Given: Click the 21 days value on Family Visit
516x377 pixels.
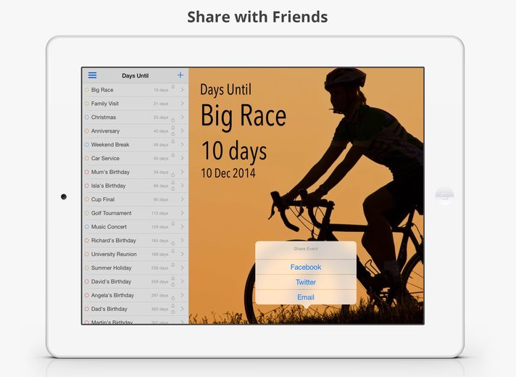Looking at the screenshot, I should pyautogui.click(x=161, y=104).
